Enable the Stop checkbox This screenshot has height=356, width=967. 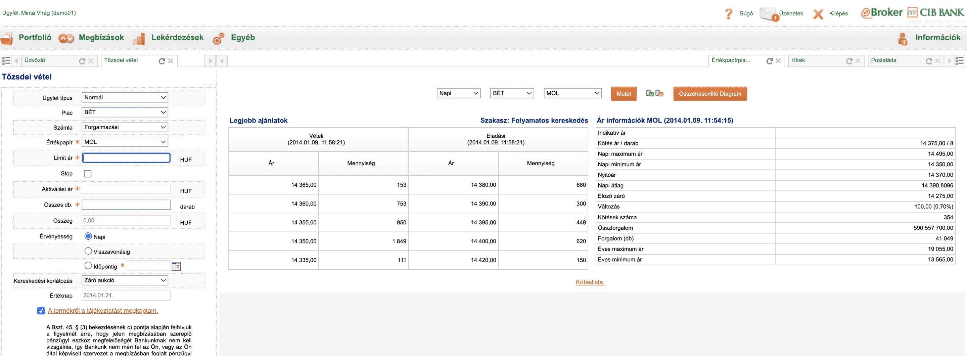coord(87,174)
